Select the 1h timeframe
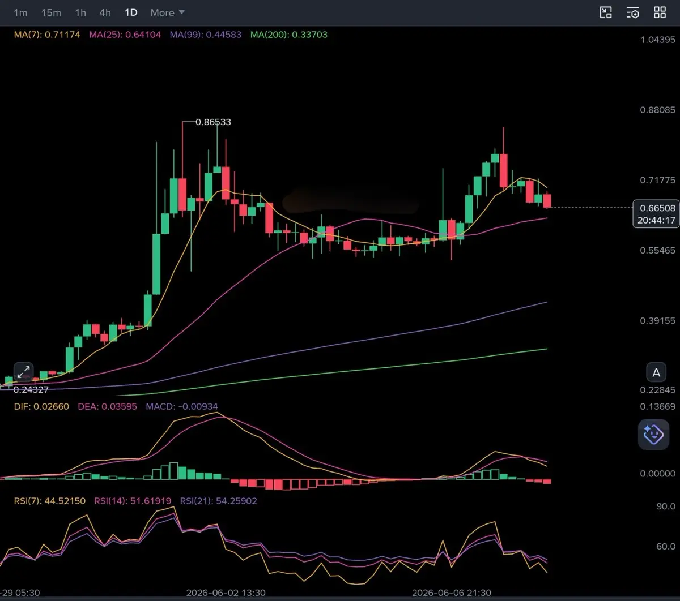 pos(80,12)
